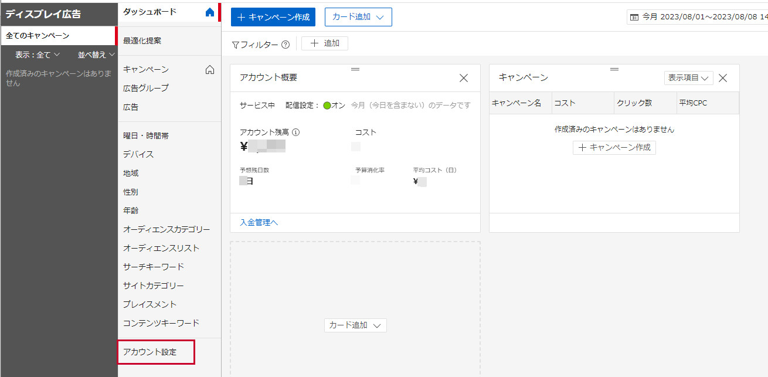The width and height of the screenshot is (768, 377).
Task: Click the drag handle on the キャンペーン card
Action: pyautogui.click(x=614, y=69)
